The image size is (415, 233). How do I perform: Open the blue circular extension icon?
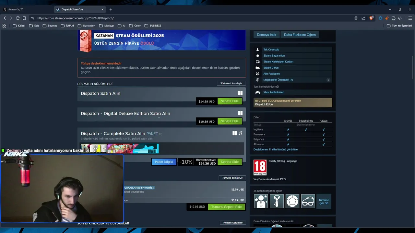tap(380, 18)
